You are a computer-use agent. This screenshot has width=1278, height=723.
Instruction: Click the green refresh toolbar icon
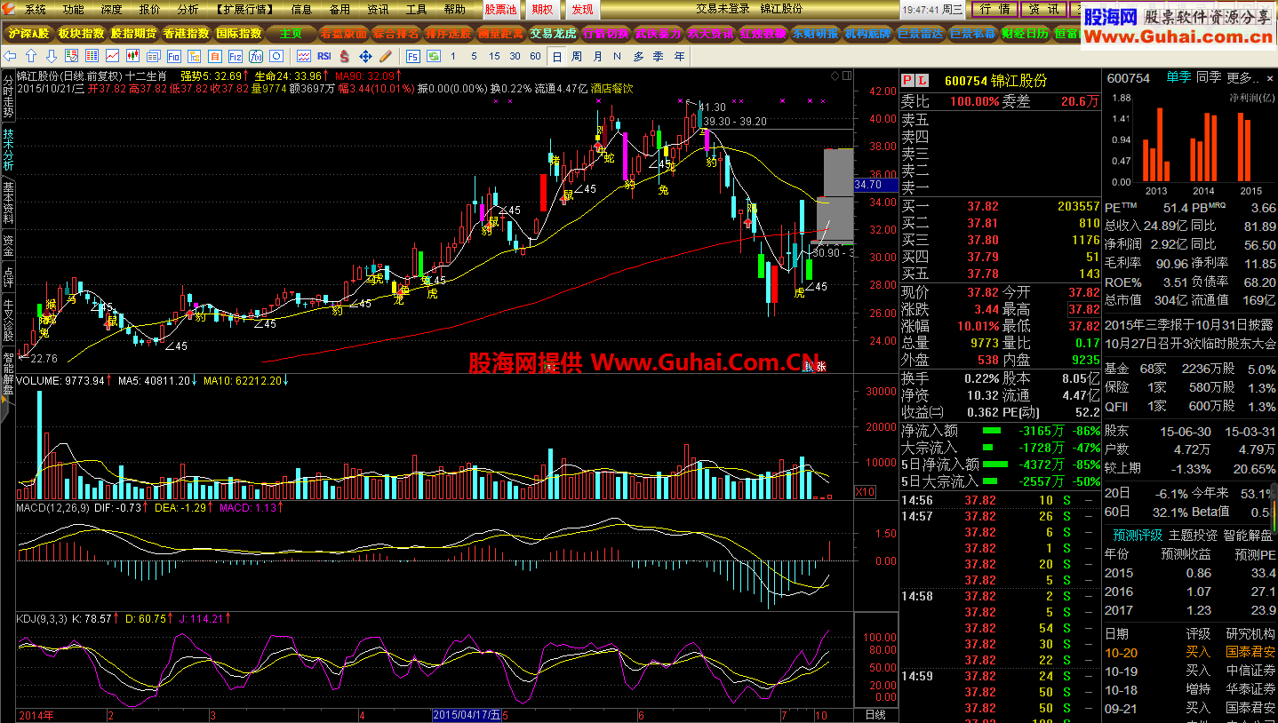434,56
